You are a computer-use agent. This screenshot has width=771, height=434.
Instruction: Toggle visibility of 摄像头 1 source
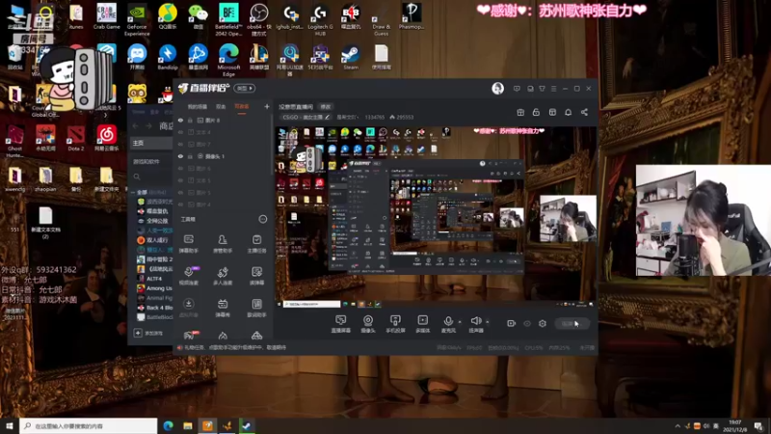click(180, 156)
